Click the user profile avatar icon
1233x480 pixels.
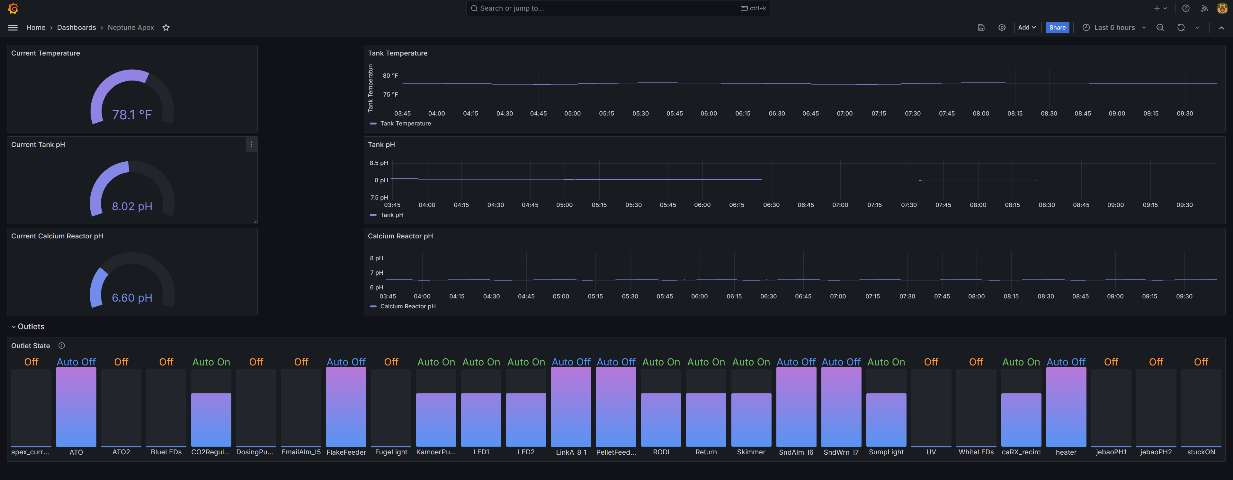[x=1222, y=8]
